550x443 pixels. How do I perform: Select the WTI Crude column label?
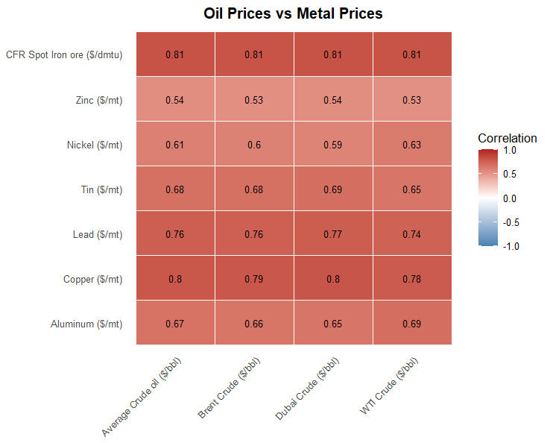(390, 386)
